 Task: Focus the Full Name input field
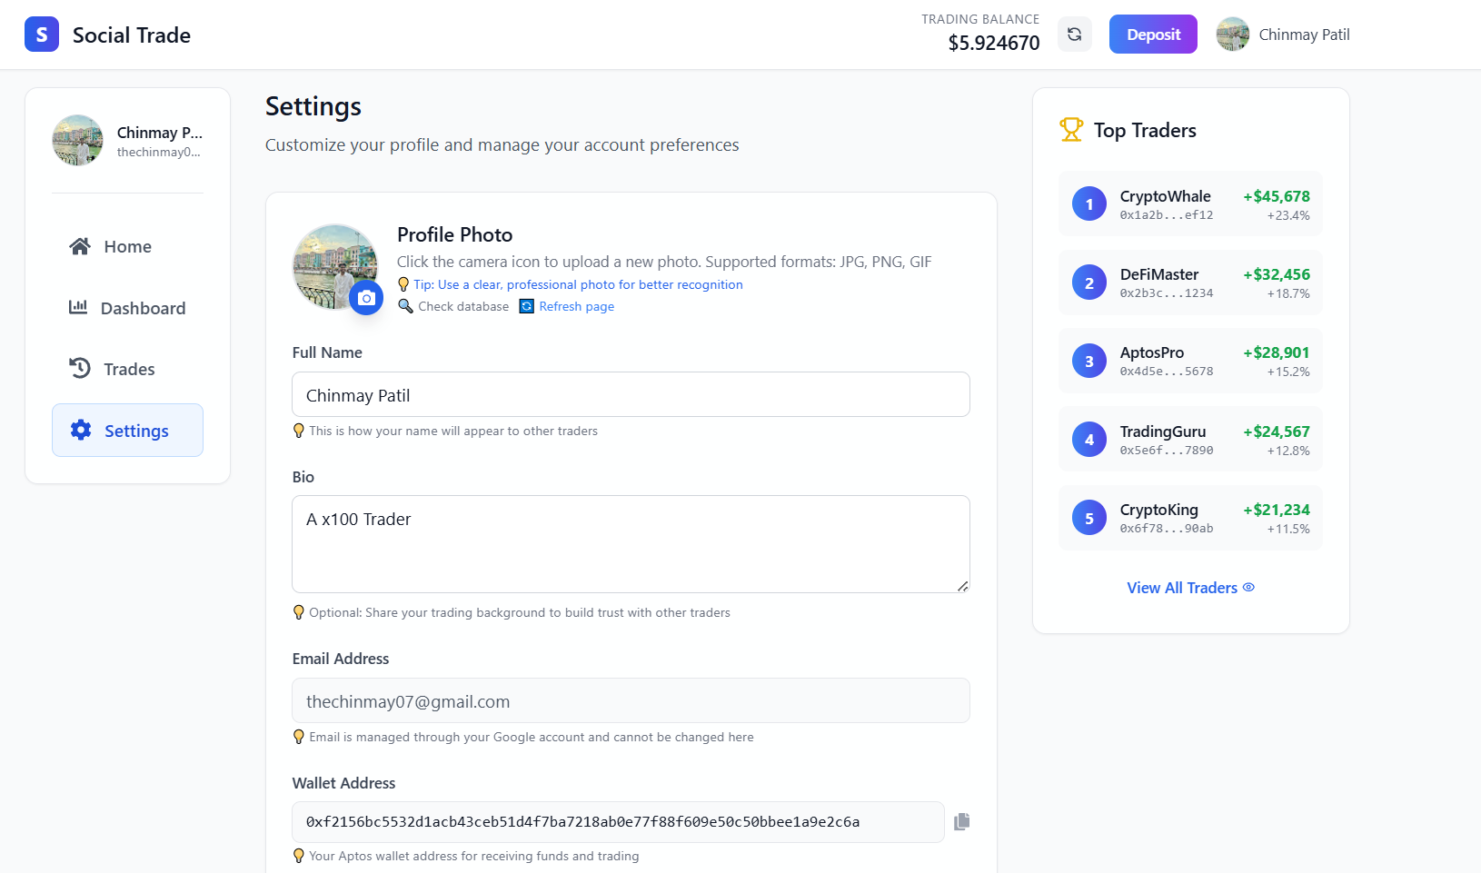[631, 395]
